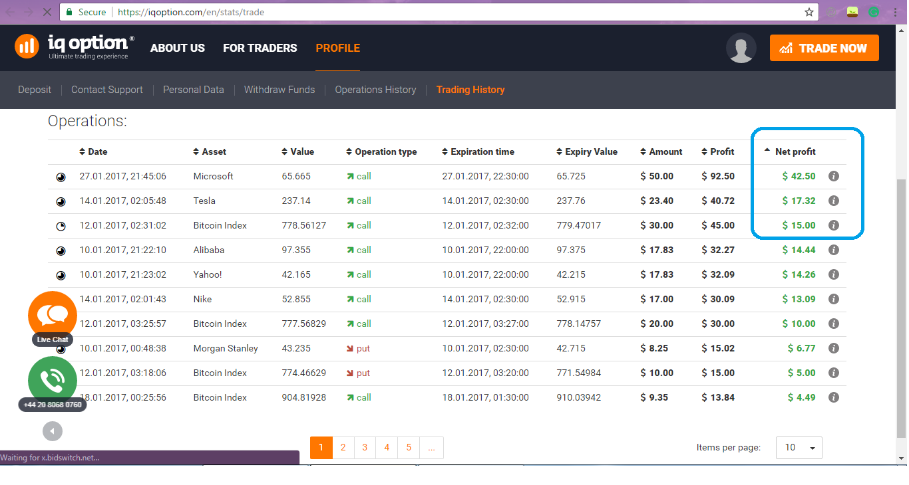Click the TRADE NOW button
The height and width of the screenshot is (485, 909).
click(824, 48)
